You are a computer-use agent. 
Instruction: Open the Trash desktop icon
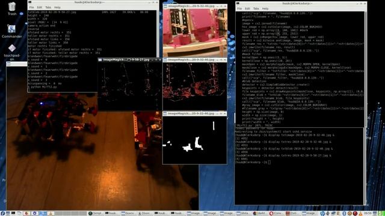click(12, 8)
